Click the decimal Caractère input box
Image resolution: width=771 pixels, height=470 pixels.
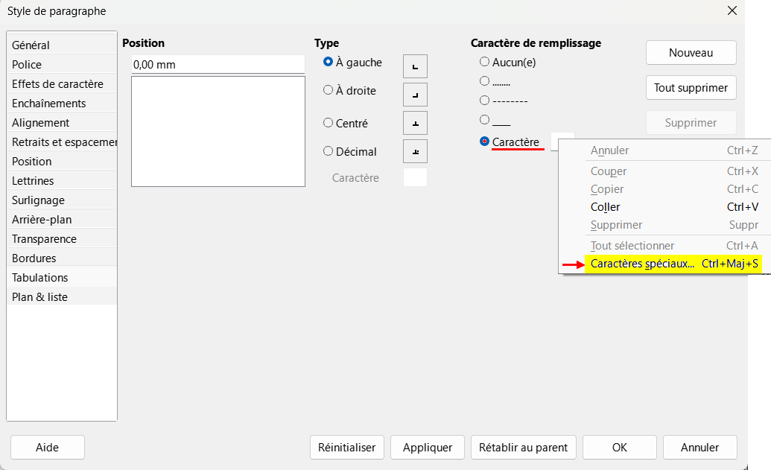click(415, 177)
